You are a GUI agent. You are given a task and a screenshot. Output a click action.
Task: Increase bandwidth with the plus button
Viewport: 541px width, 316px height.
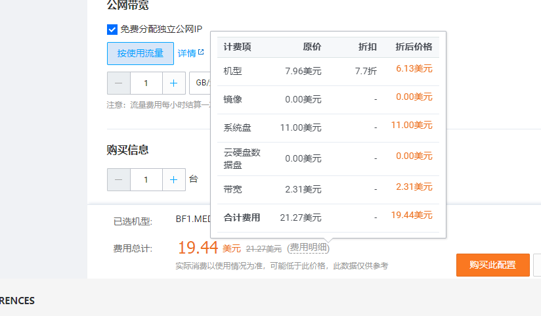(x=174, y=83)
